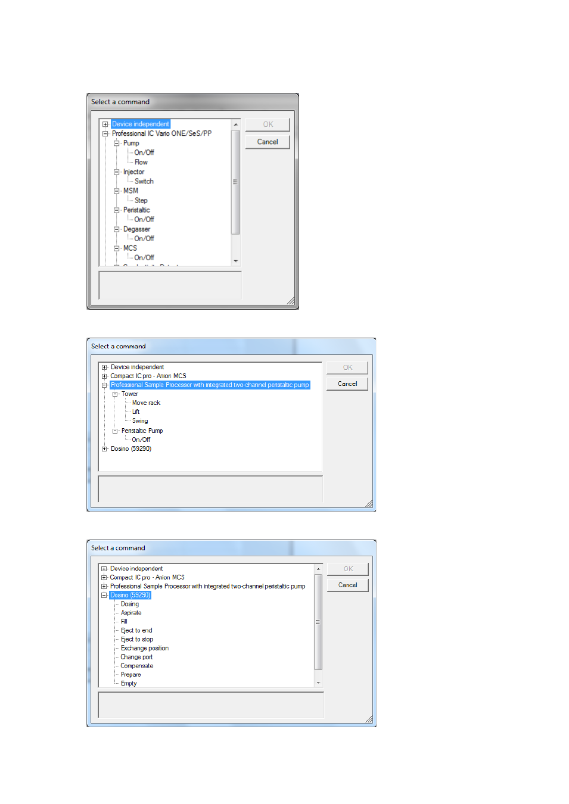Screen dimensions: 569x804
Task: Collapse Professional Sample Processor node in middle dialog
Action: tap(104, 385)
